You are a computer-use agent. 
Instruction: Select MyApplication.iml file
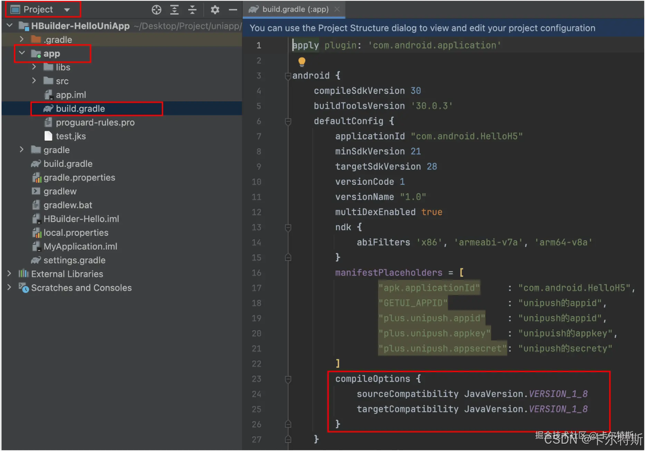click(x=80, y=246)
